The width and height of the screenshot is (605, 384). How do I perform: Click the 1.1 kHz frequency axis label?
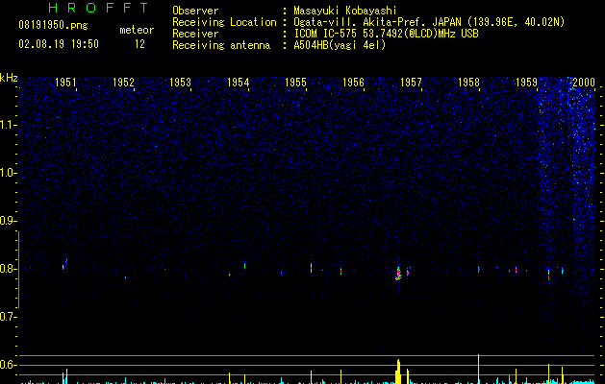click(8, 125)
